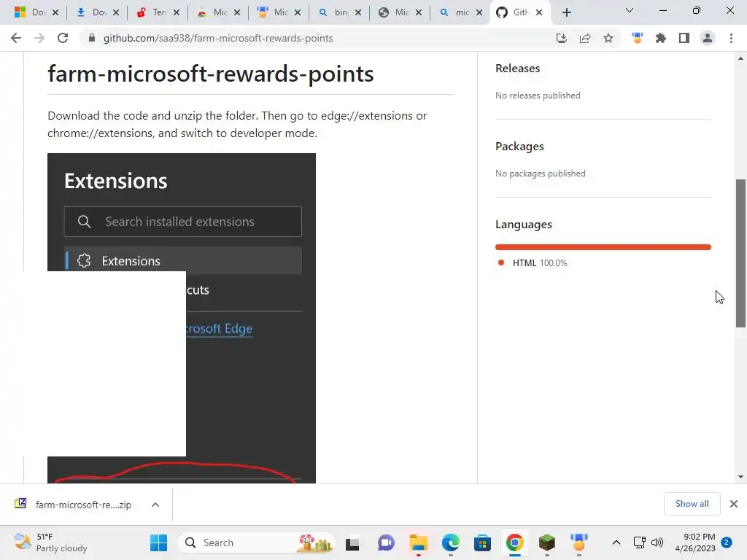Click Show all downloads
The width and height of the screenshot is (747, 560).
(692, 504)
